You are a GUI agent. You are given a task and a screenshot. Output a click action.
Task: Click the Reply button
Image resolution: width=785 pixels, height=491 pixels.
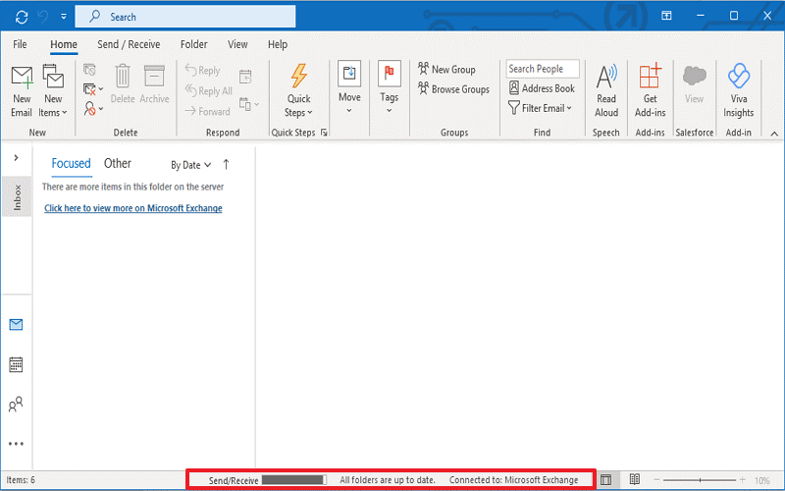(x=202, y=70)
